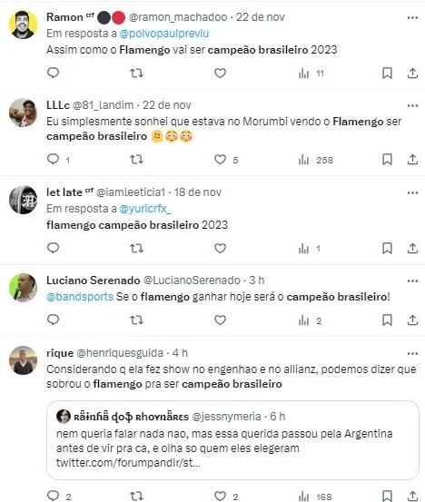
Task: Share LLLc's tweet
Action: pos(412,160)
